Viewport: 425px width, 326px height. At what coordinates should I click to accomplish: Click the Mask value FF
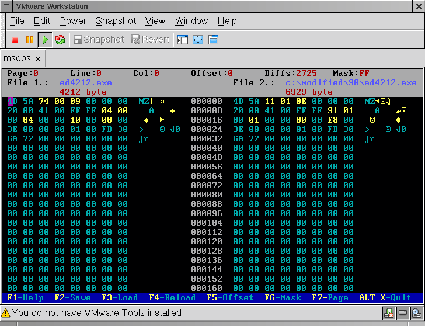coord(364,73)
